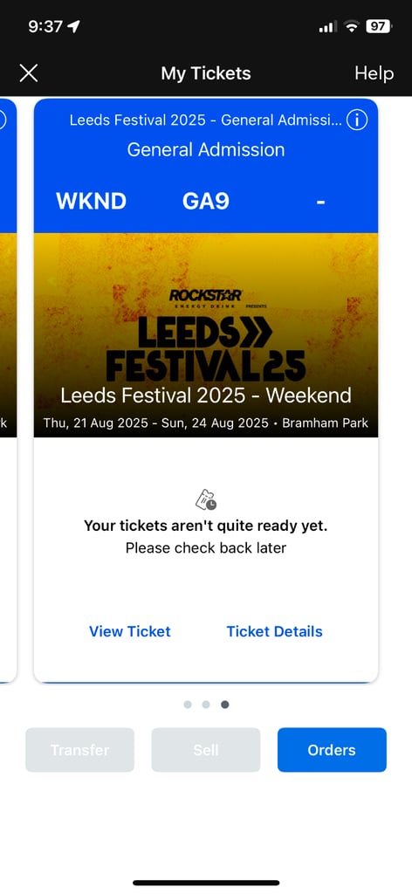Select the previous ticket card at left edge
This screenshot has width=412, height=894.
(8, 390)
